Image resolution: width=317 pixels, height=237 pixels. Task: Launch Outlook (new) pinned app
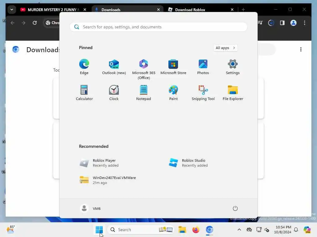pos(114,67)
